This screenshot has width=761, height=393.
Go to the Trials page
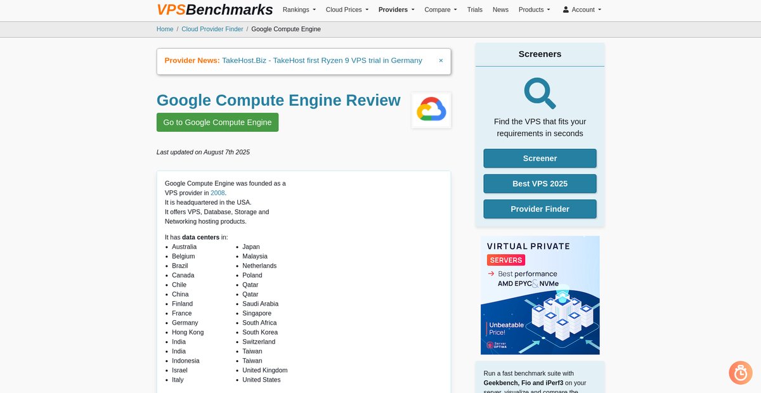click(475, 10)
